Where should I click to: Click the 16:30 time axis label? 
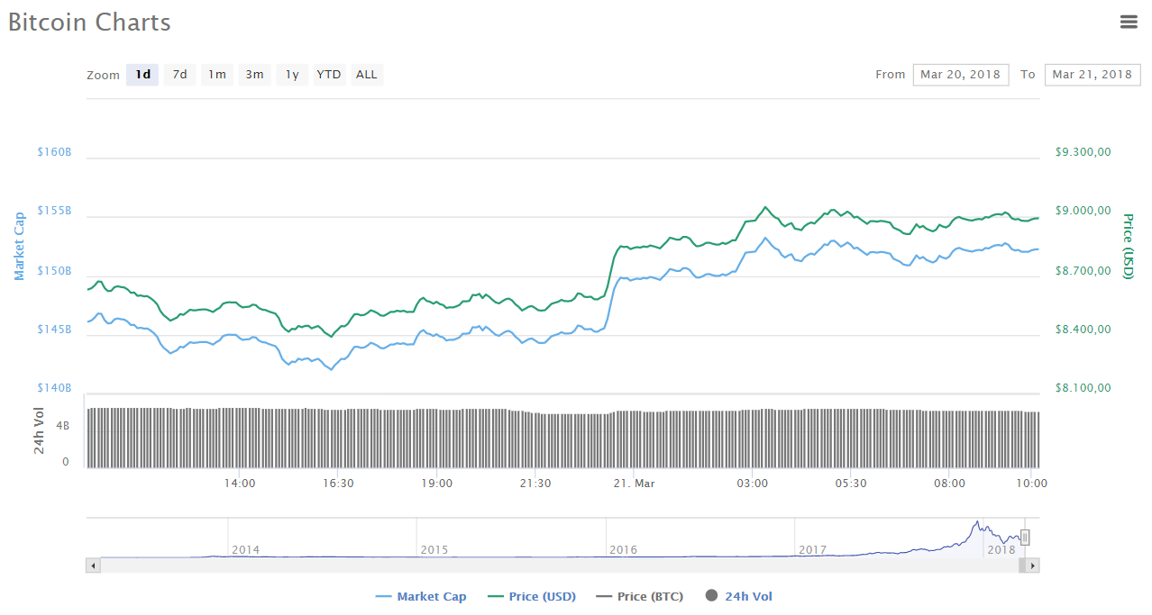[x=338, y=484]
